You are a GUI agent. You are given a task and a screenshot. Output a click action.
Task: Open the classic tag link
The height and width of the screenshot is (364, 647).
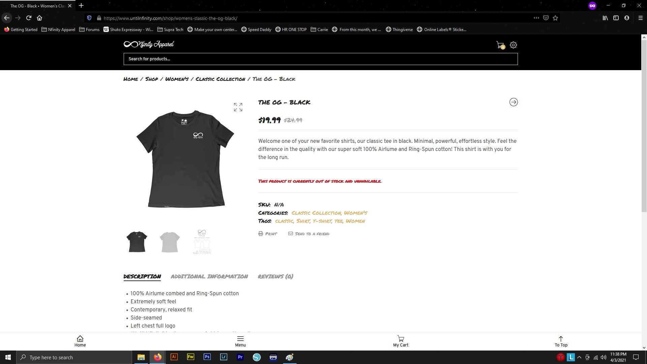284,221
